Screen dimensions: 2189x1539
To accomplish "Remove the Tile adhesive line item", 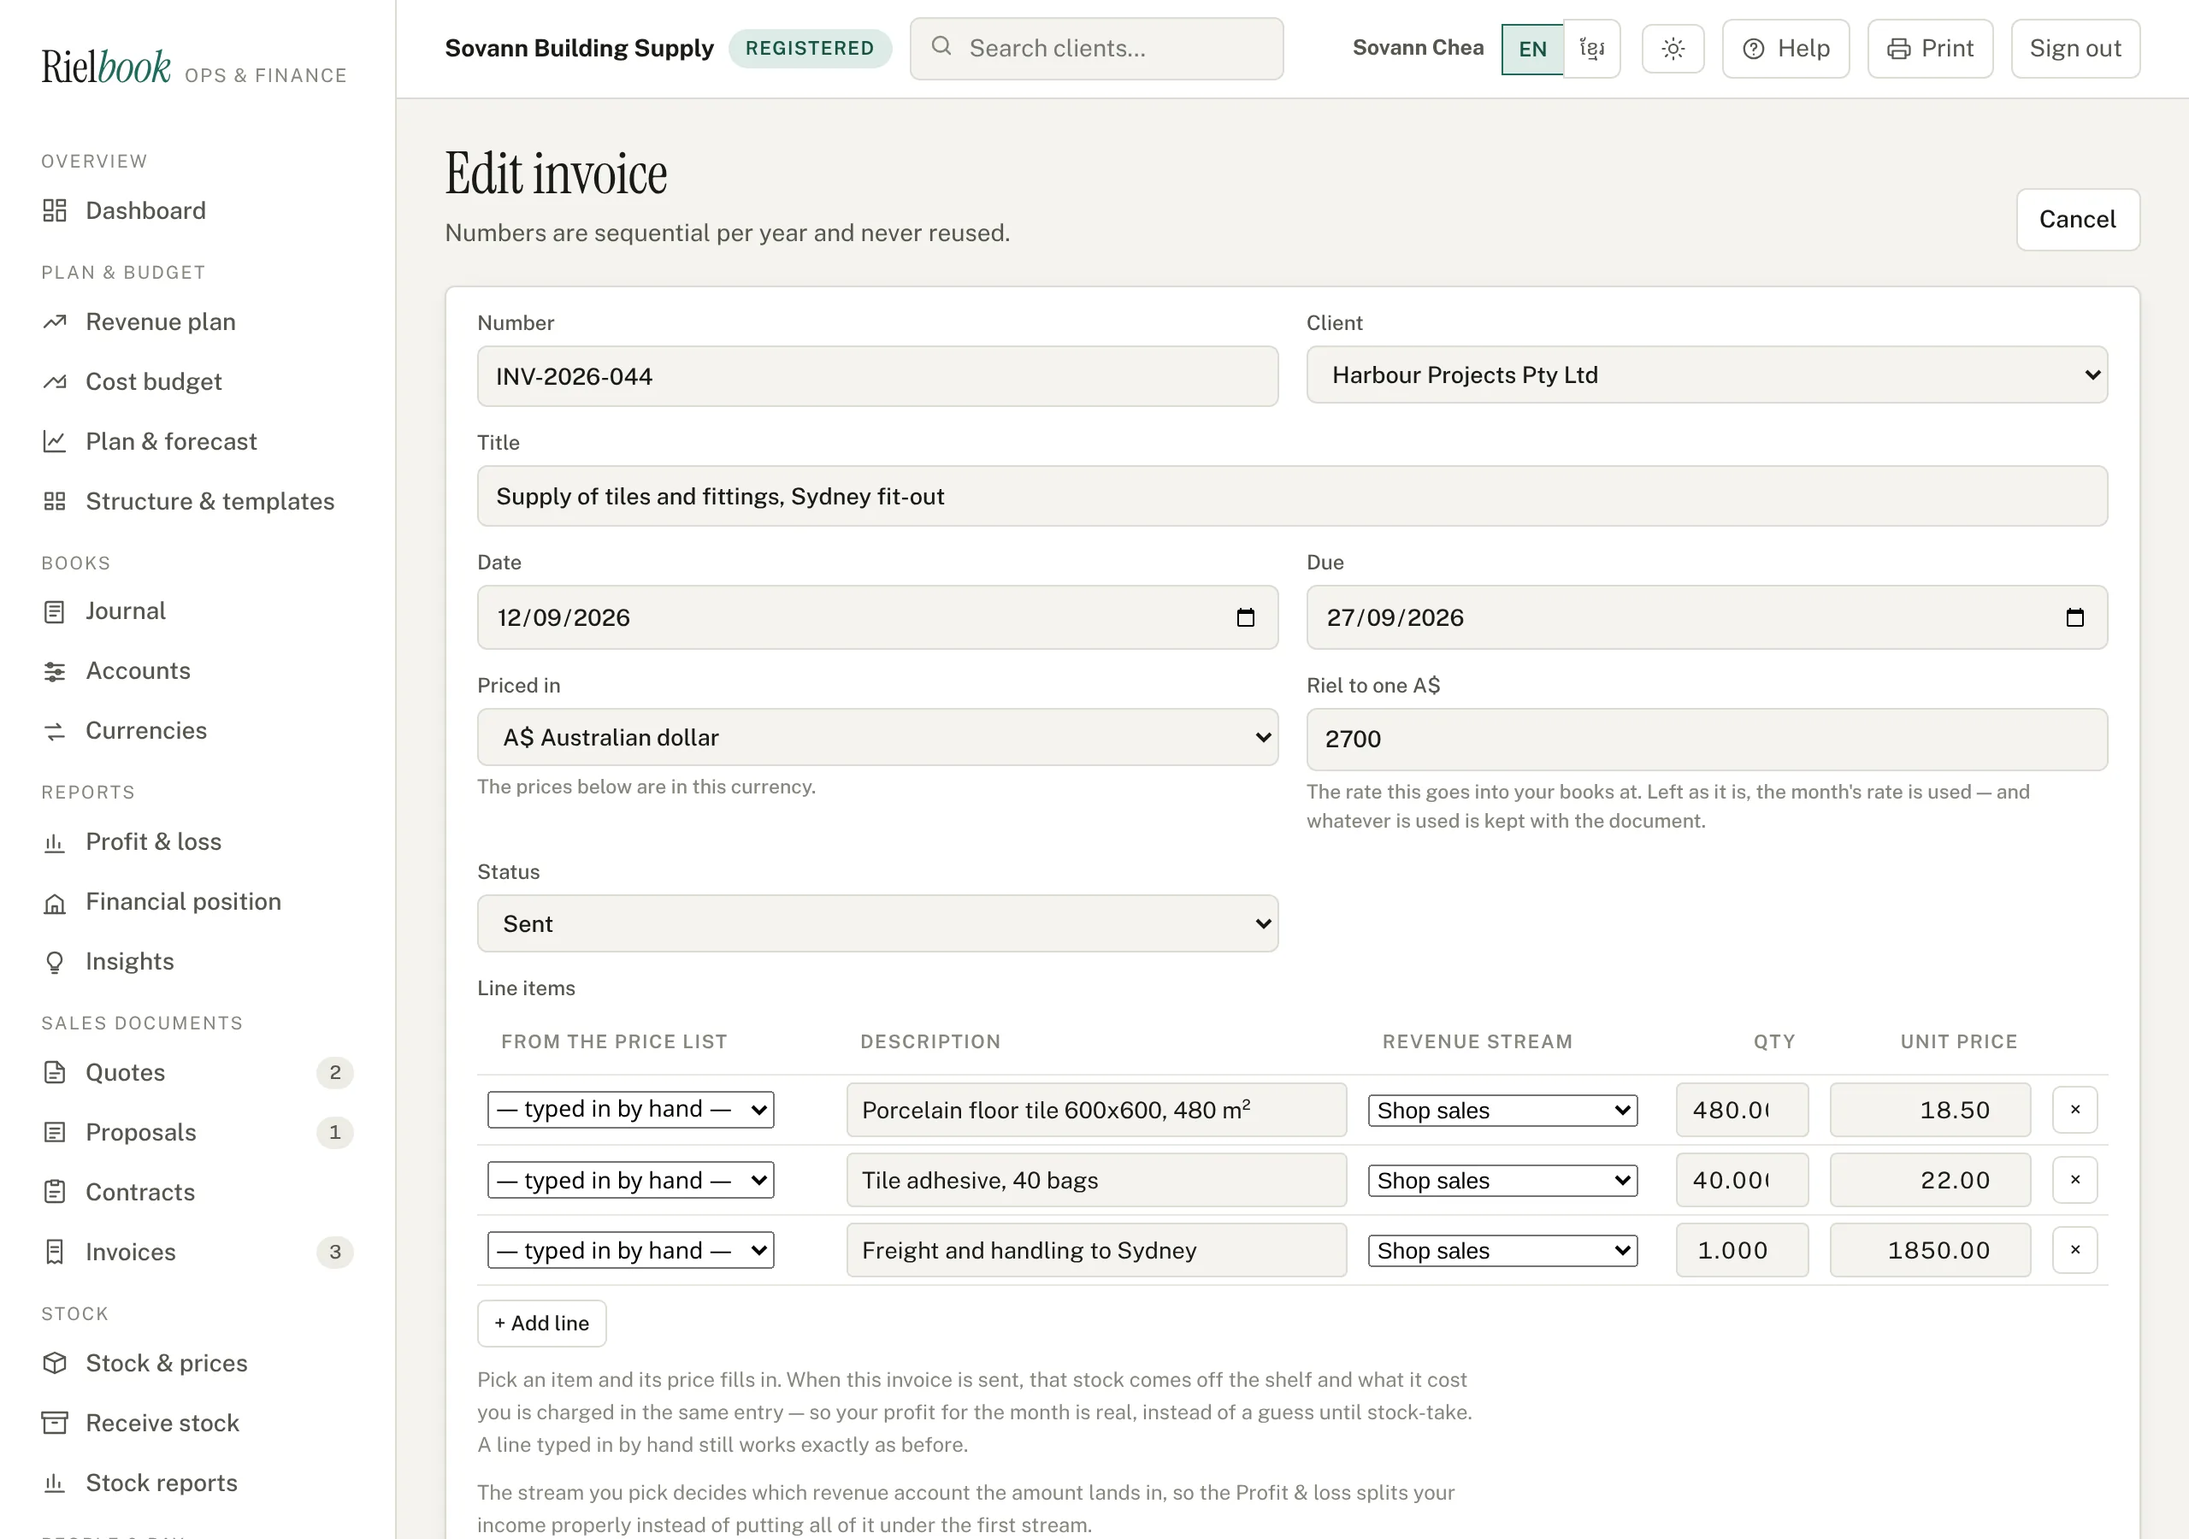I will (2074, 1181).
